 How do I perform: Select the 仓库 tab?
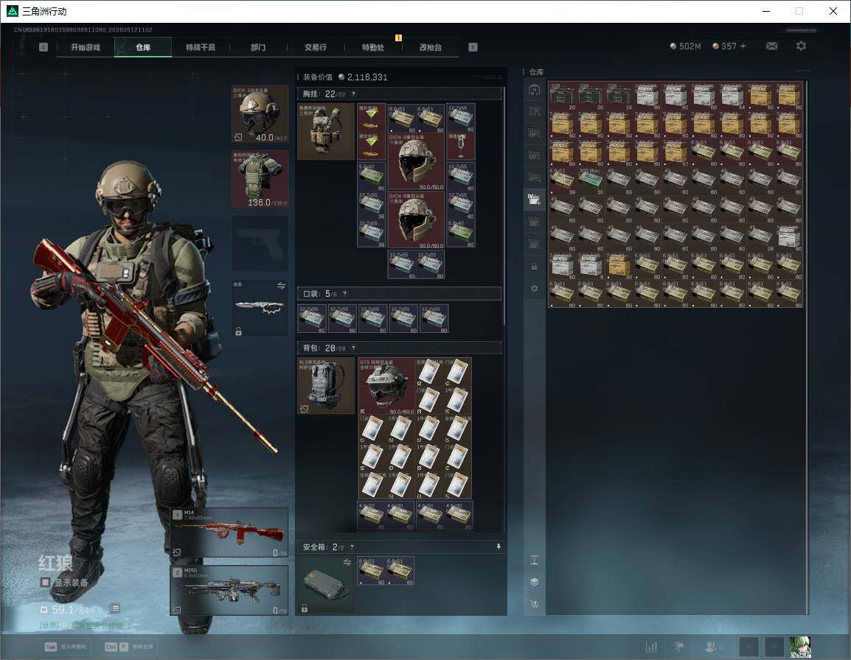point(143,47)
